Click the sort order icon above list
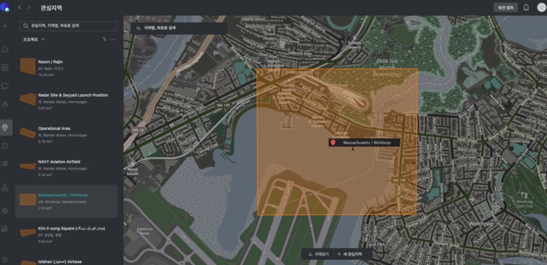Screen dimensions: 547x265 104,39
